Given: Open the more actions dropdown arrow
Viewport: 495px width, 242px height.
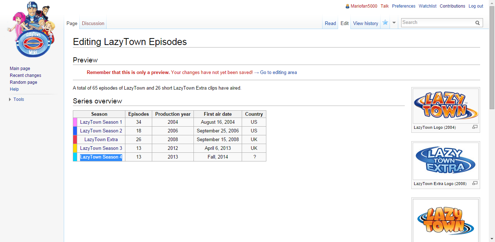Looking at the screenshot, I should tap(394, 23).
